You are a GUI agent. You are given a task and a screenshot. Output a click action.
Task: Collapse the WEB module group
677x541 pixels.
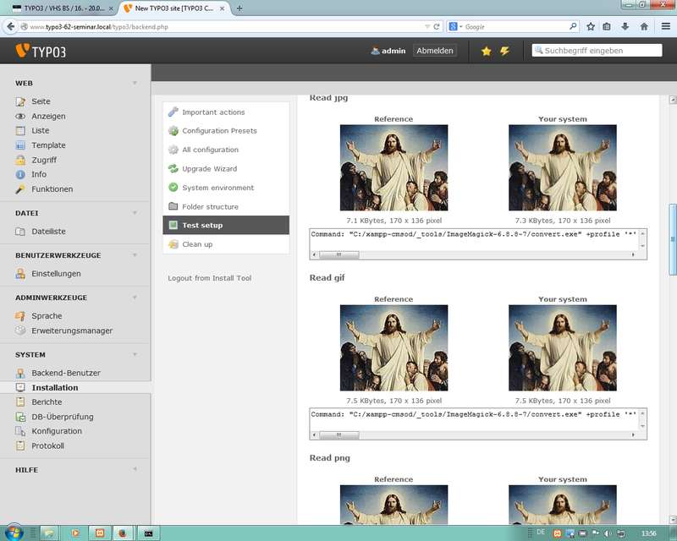(135, 84)
